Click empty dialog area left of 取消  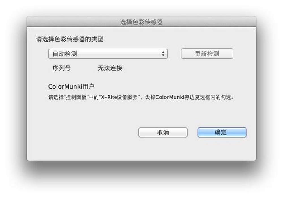83,132
